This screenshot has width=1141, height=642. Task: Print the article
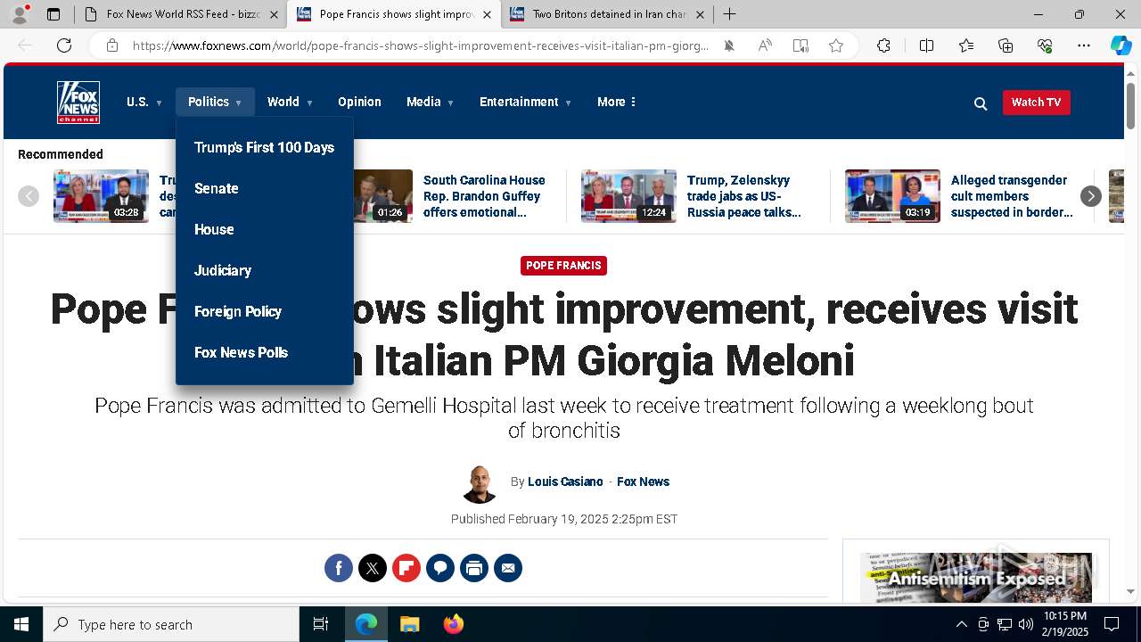click(x=474, y=568)
